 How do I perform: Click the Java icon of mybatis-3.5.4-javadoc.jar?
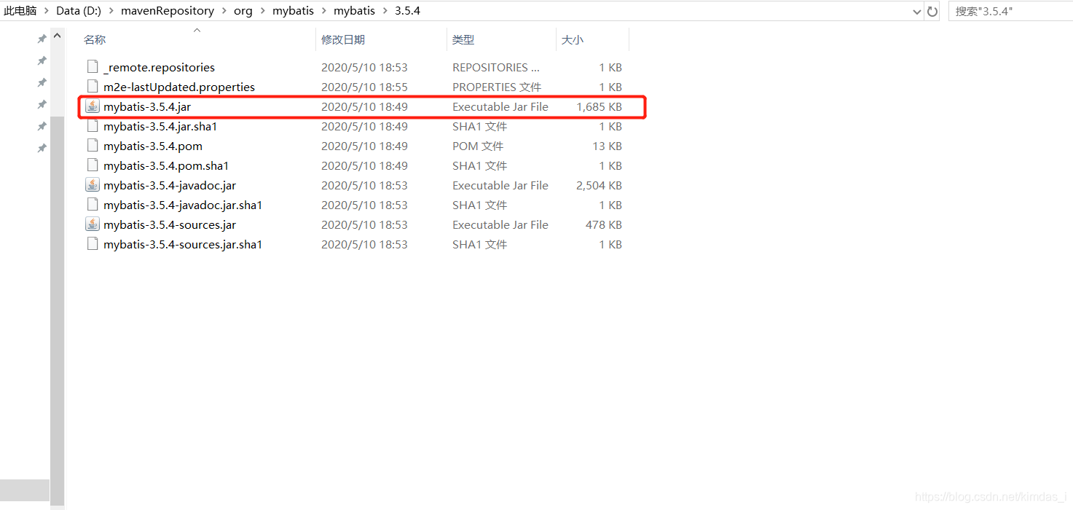point(93,185)
